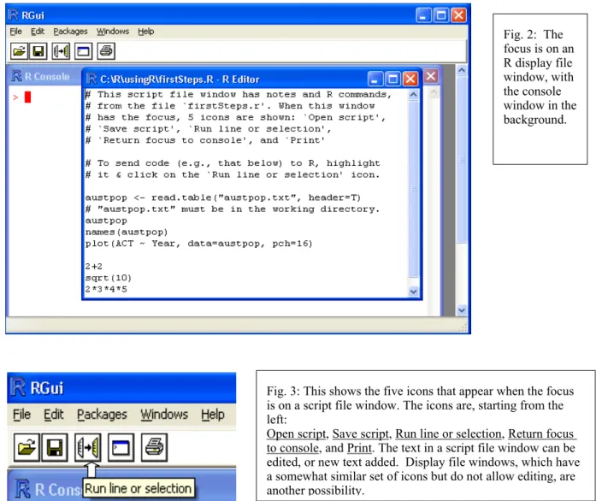Image resolution: width=596 pixels, height=501 pixels.
Task: Click RGui main scrollbar up arrow
Action: pos(462,70)
